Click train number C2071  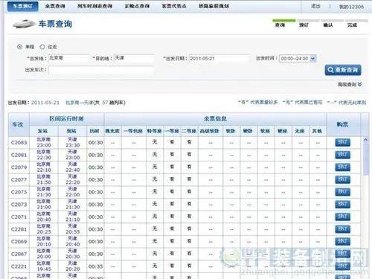click(19, 217)
